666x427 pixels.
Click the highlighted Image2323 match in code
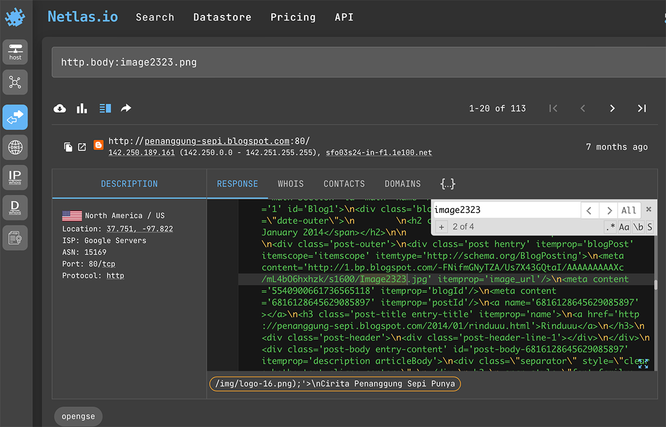(383, 279)
